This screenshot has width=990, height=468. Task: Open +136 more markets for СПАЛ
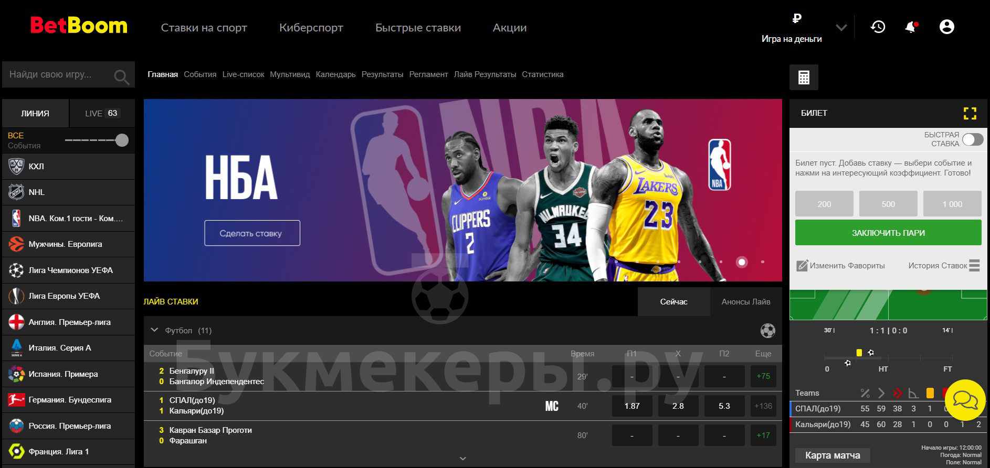[763, 406]
